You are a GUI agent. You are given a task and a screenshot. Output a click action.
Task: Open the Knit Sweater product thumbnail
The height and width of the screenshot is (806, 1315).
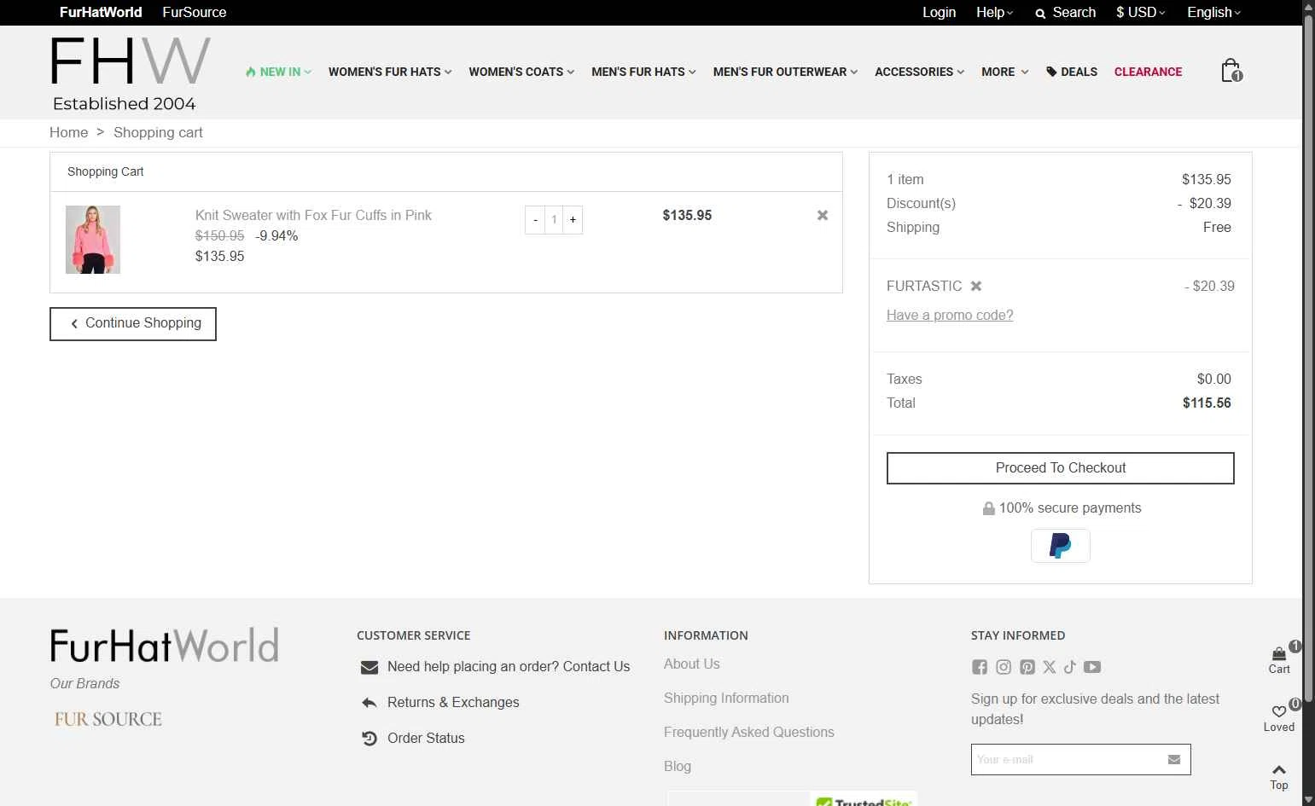[x=93, y=240]
